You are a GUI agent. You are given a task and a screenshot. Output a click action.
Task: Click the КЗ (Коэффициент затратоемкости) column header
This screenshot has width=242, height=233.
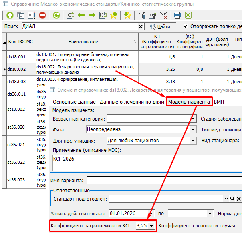pos(157,42)
